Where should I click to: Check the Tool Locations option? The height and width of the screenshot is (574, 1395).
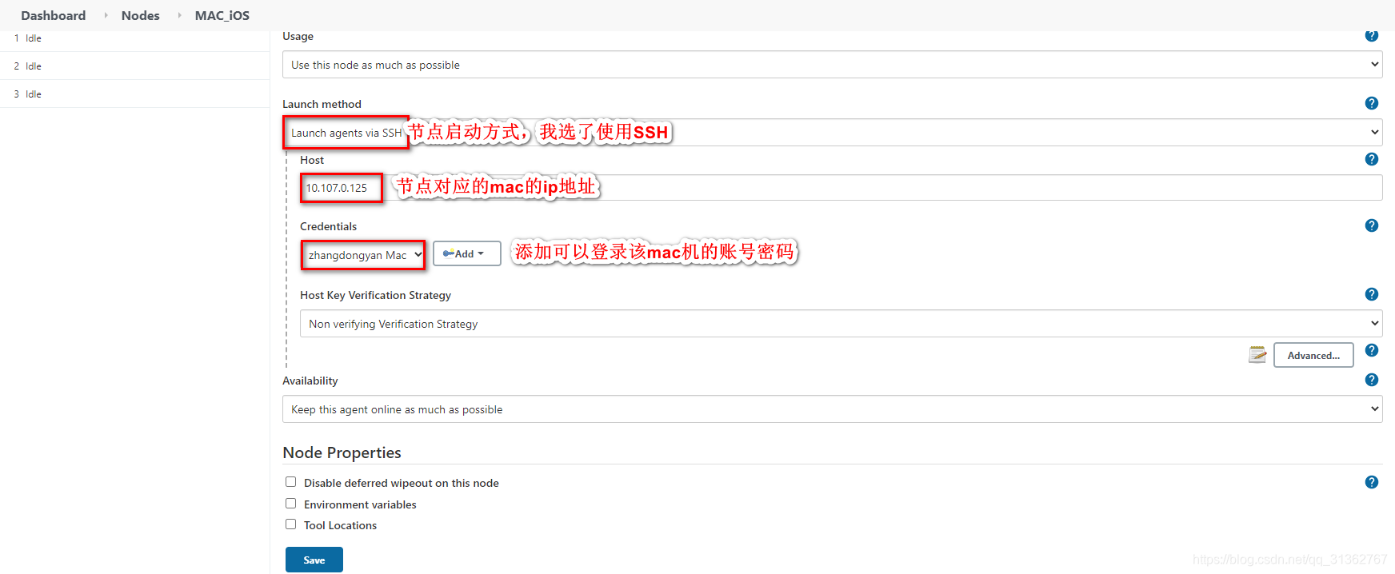291,524
